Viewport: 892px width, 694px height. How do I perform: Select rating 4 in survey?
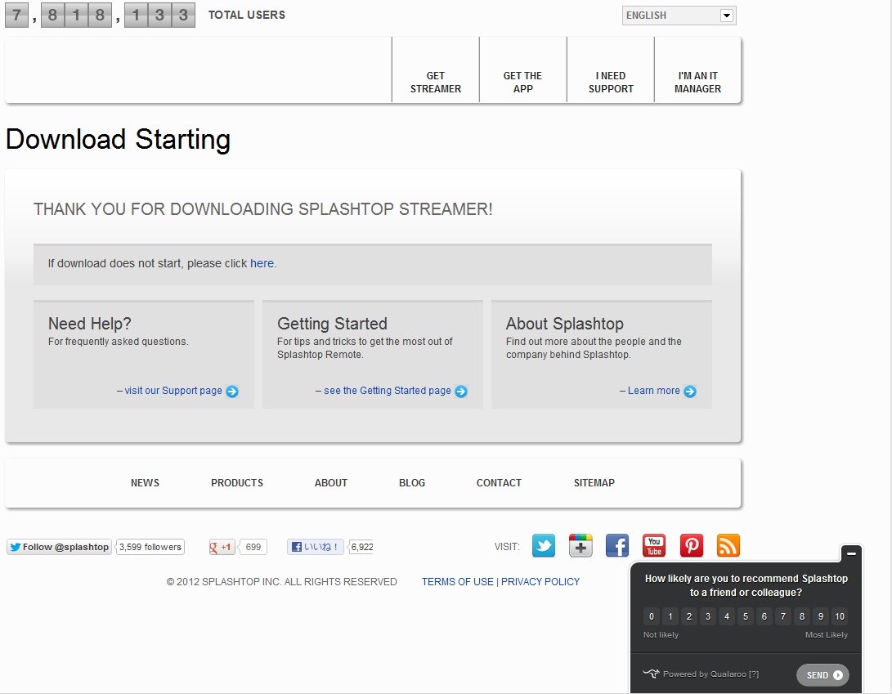(727, 616)
